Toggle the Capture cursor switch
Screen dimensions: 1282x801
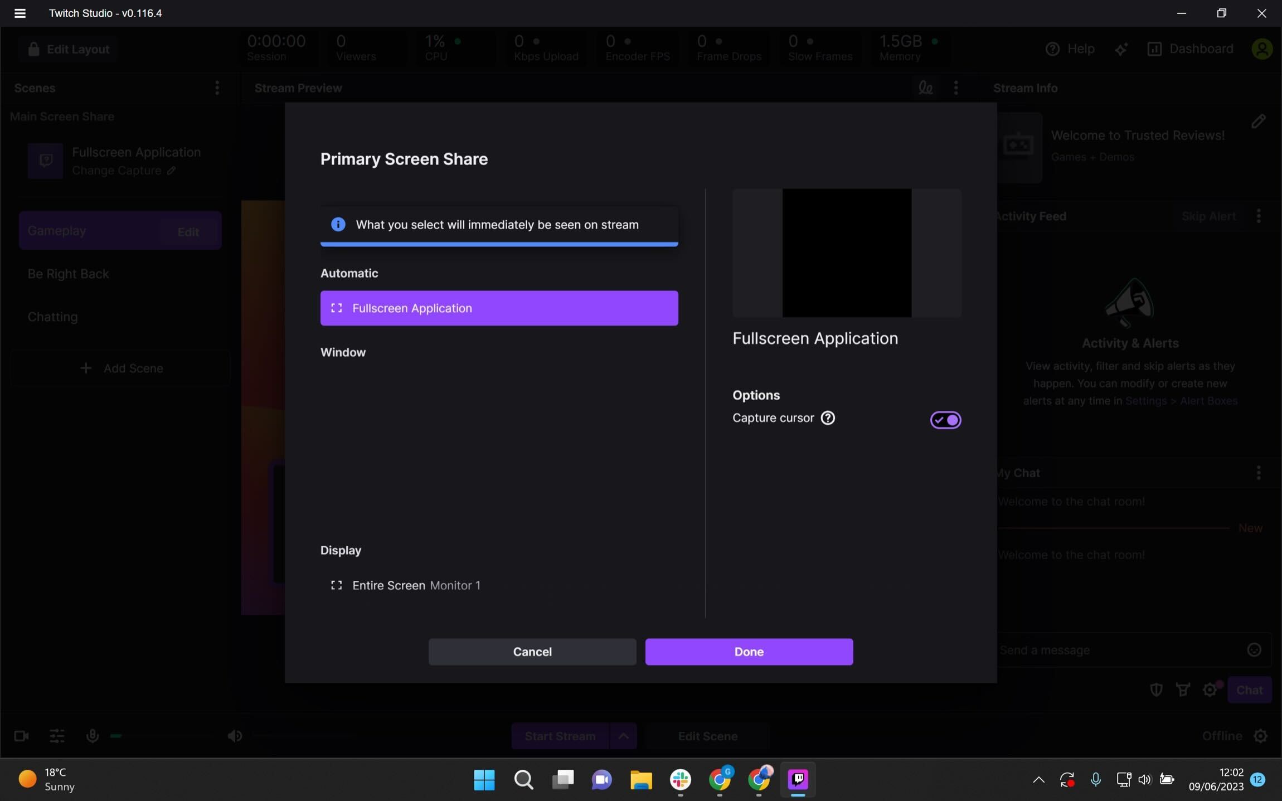point(945,420)
